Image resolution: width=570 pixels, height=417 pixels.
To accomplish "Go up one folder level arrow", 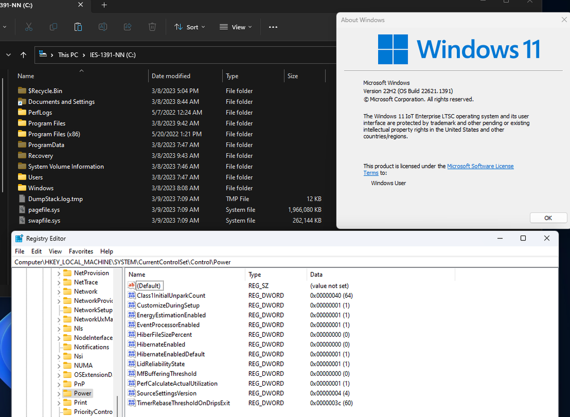I will click(x=23, y=55).
